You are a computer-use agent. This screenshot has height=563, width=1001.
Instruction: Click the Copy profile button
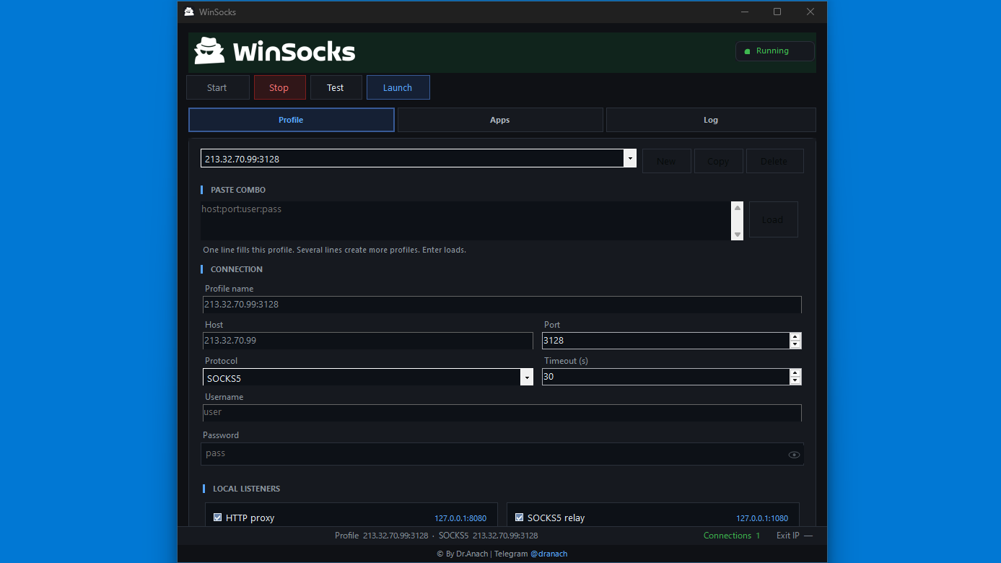point(718,161)
